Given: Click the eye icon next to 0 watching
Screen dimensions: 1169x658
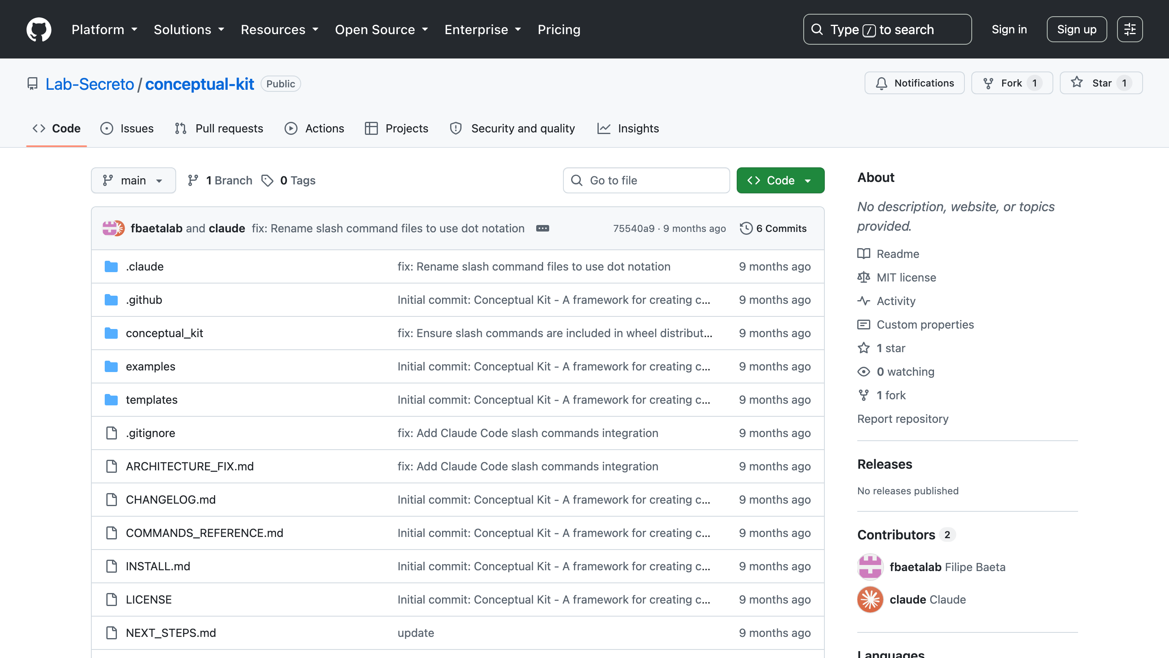Looking at the screenshot, I should (864, 372).
